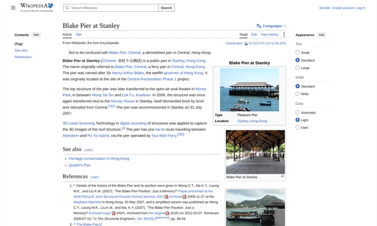Screen dimensions: 377x226
Task: Click Create account link
Action: [343, 8]
